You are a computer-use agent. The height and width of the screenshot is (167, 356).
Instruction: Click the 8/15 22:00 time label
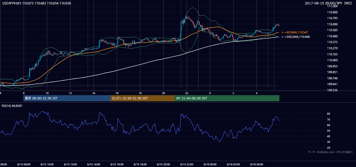(x=187, y=164)
